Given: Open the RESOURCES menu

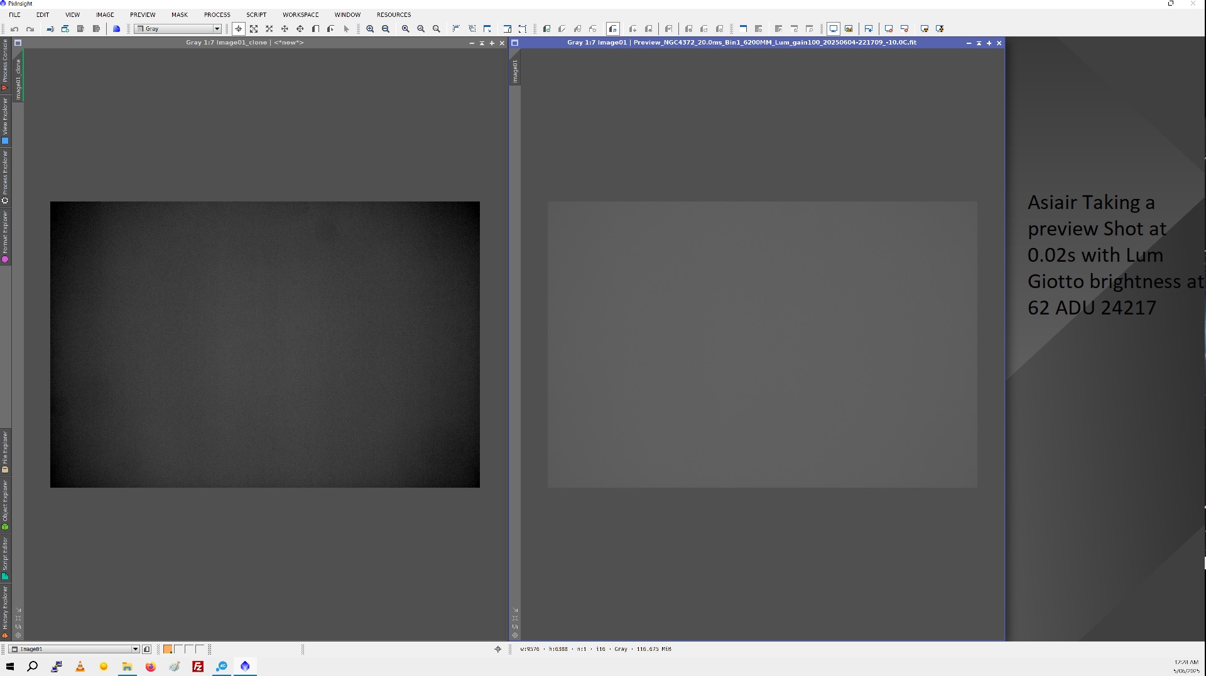Looking at the screenshot, I should click(x=394, y=14).
